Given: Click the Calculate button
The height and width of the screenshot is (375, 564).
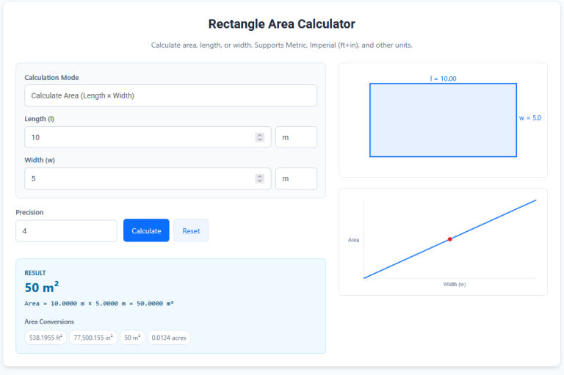Looking at the screenshot, I should (x=146, y=230).
